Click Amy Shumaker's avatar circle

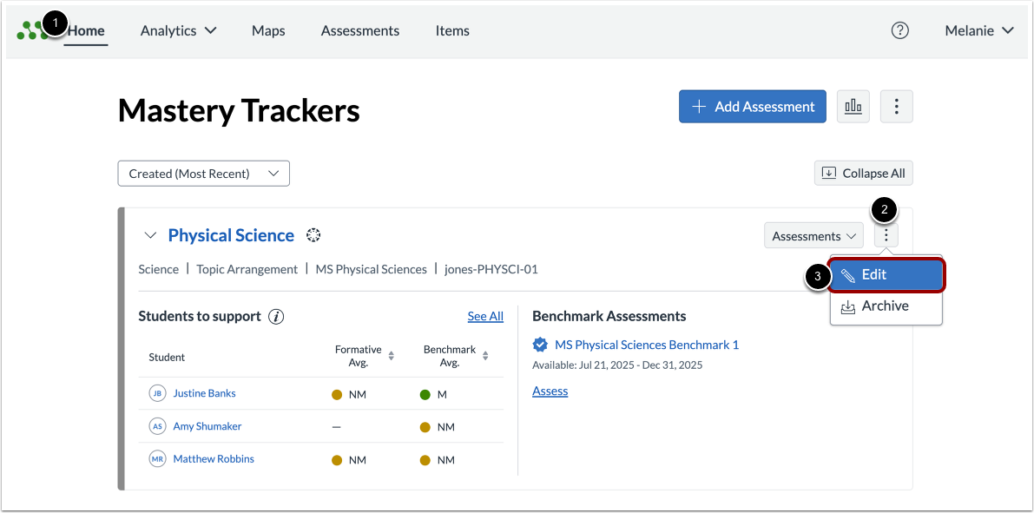[x=157, y=426]
